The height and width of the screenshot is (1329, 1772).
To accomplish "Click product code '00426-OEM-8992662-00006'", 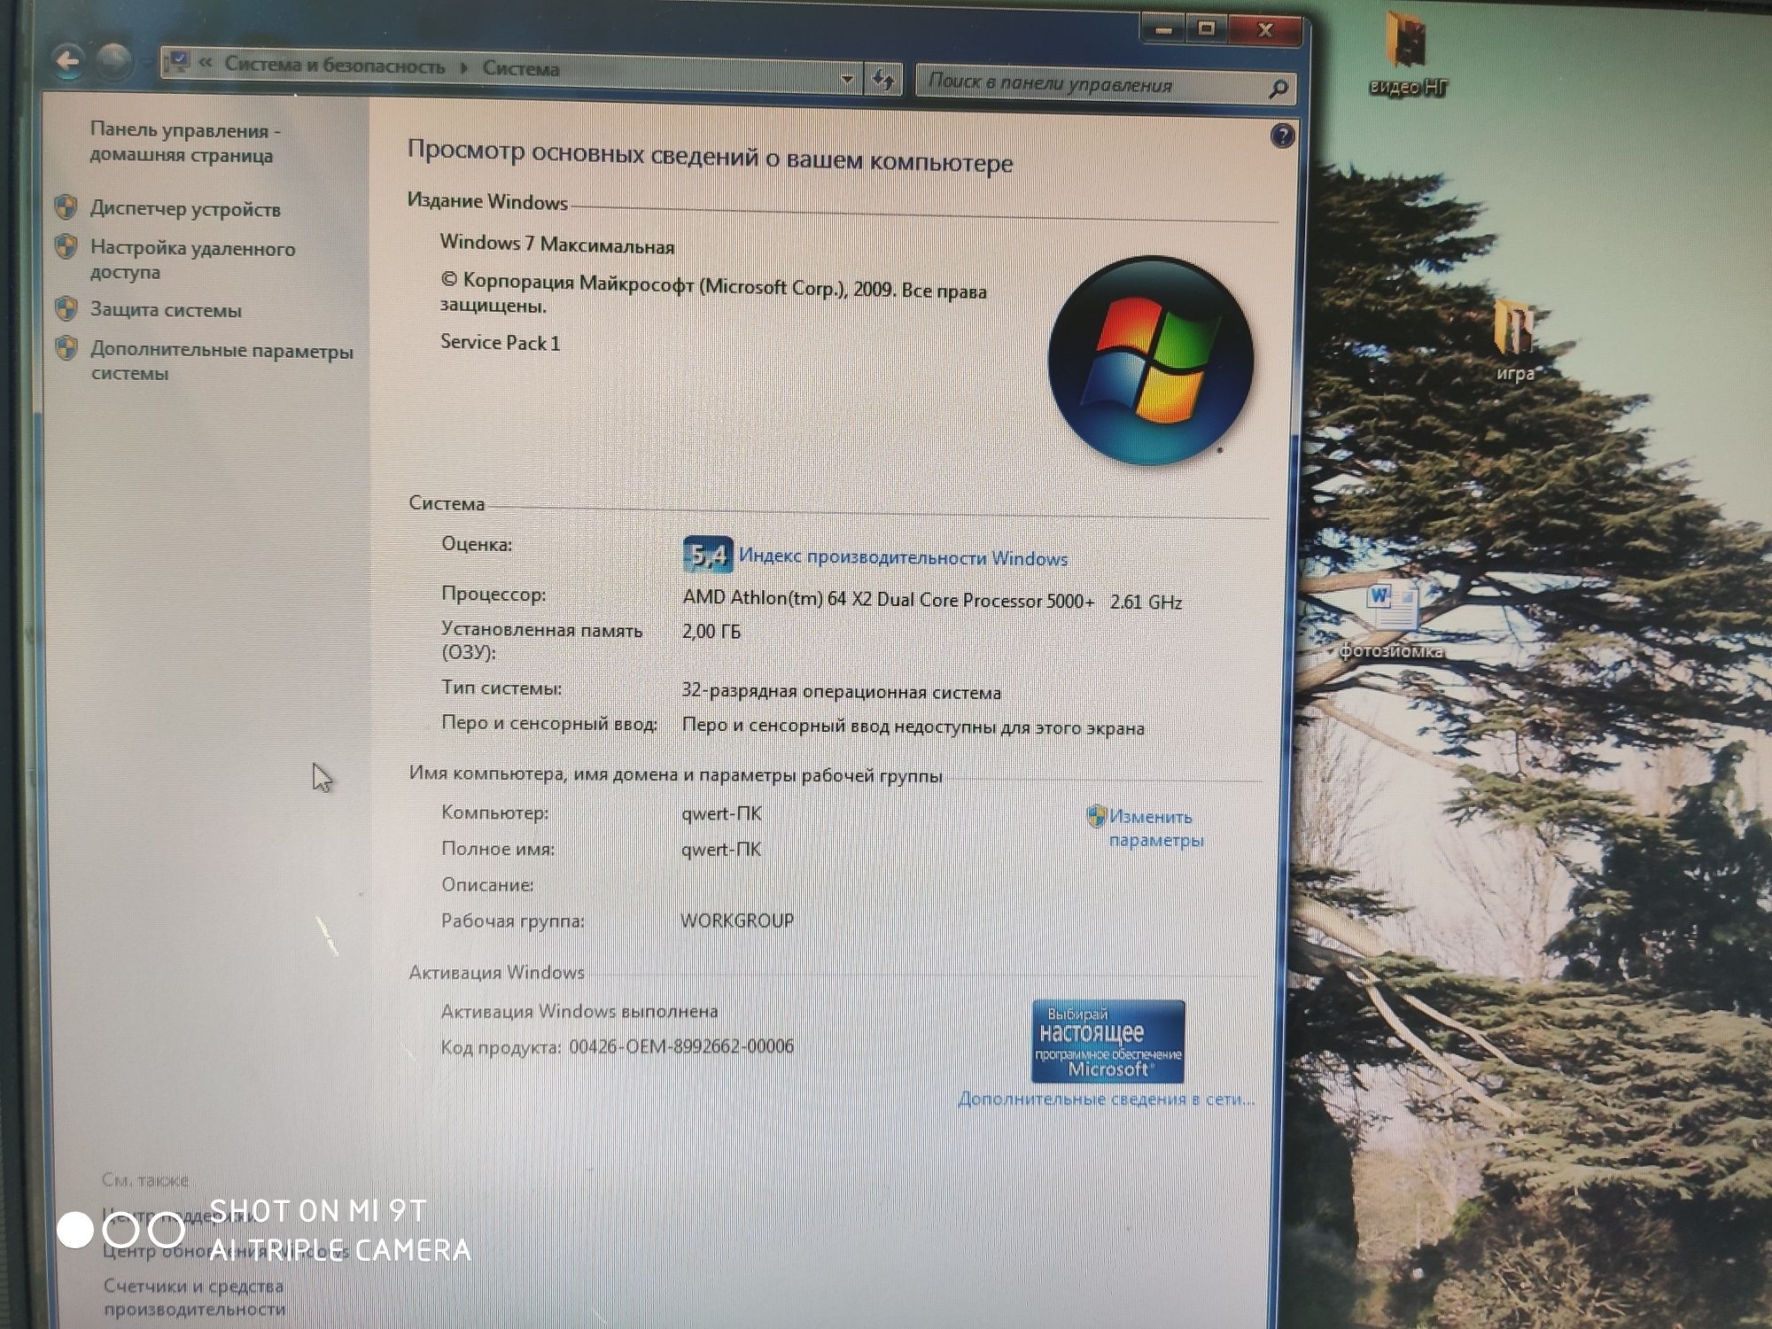I will (681, 1046).
